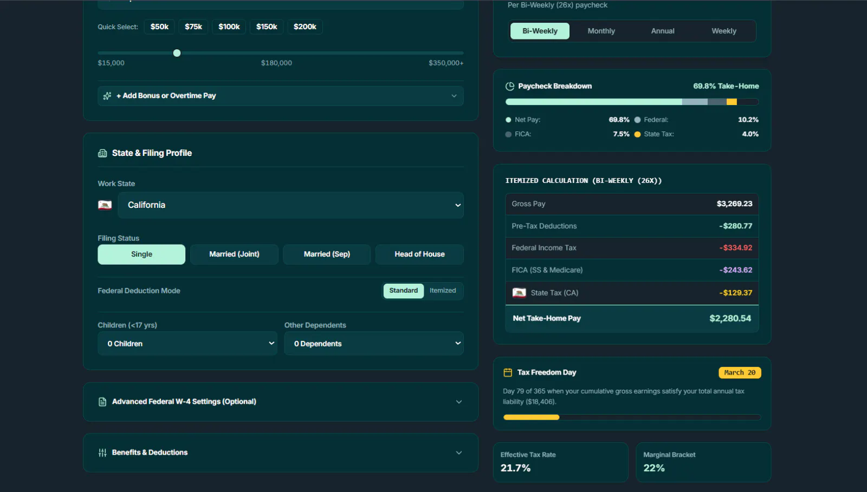Click the $350,000+ slider maximum label
Viewport: 867px width, 492px height.
tap(446, 63)
